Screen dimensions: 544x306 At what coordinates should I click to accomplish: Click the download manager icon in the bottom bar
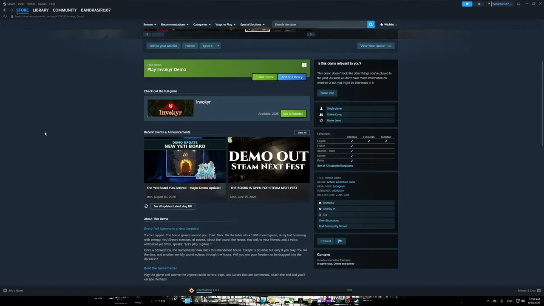point(192,290)
